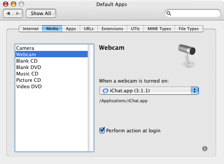Click the 'When a webcam is turned on:' label
Screen dimensions: 224x164
(x=134, y=81)
